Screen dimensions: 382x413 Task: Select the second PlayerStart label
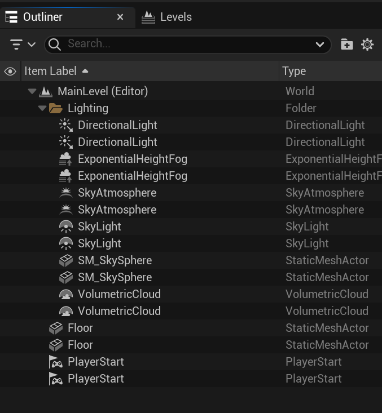coord(96,379)
